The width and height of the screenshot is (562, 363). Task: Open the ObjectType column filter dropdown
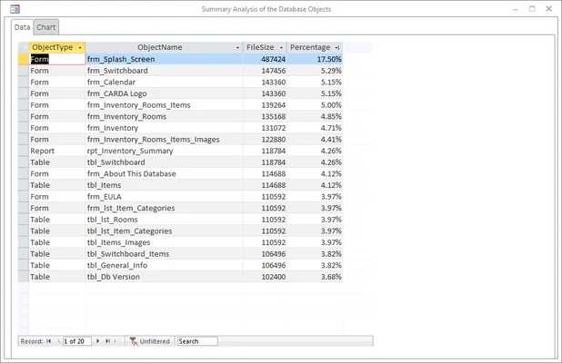click(81, 46)
